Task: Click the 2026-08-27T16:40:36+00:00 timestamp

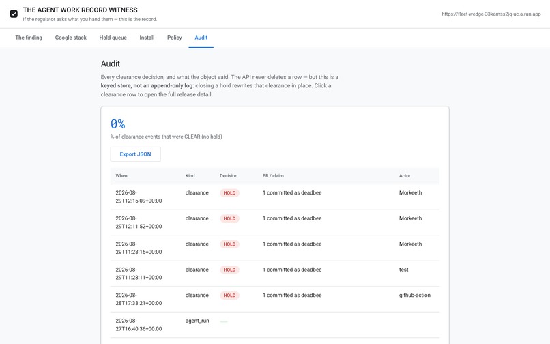Action: click(139, 325)
